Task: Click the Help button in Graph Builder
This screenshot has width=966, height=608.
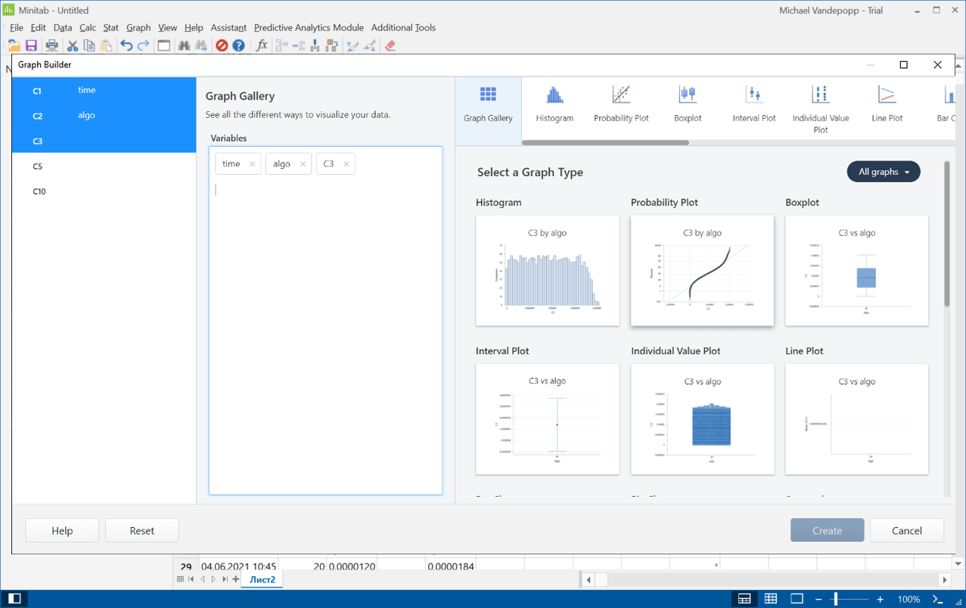Action: tap(62, 530)
